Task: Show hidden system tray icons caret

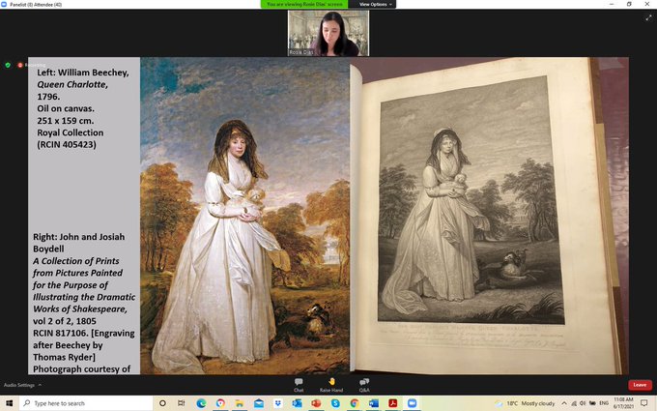Action: (x=564, y=403)
